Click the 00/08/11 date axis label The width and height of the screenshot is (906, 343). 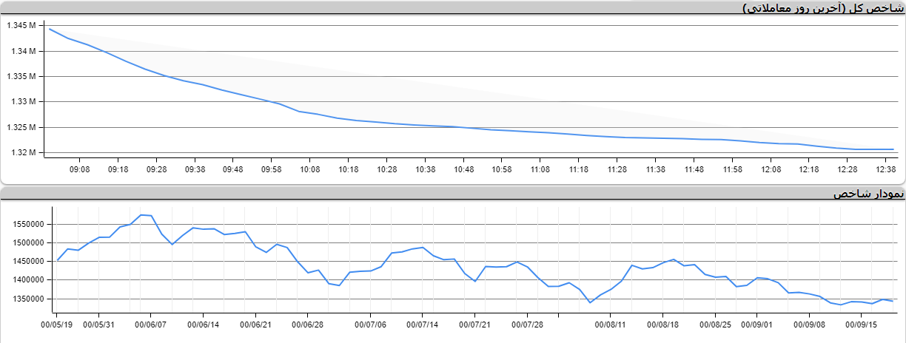pos(611,324)
